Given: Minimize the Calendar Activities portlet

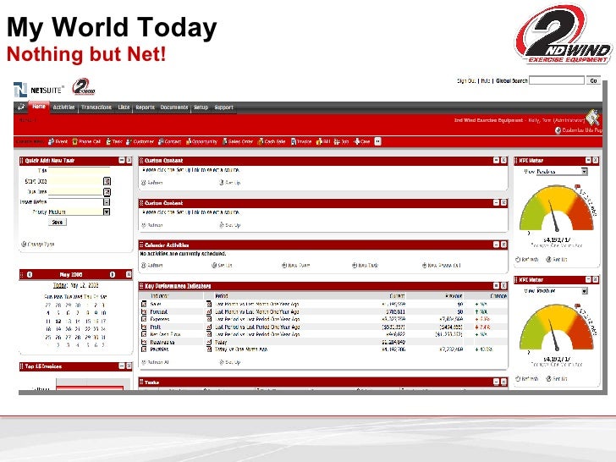Looking at the screenshot, I should (496, 245).
